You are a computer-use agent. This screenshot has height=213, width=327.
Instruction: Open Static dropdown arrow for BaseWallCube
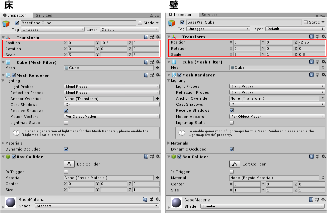(x=323, y=22)
